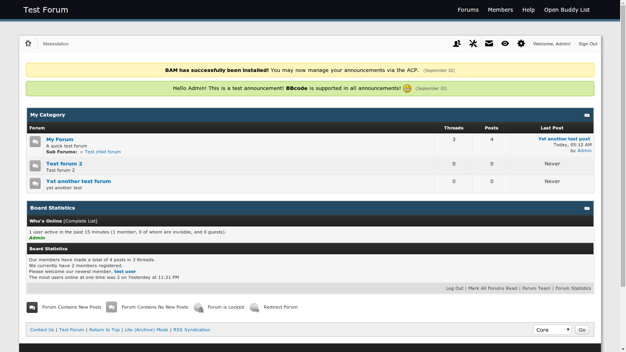The image size is (626, 352).
Task: Open the Help menu item
Action: (x=528, y=10)
